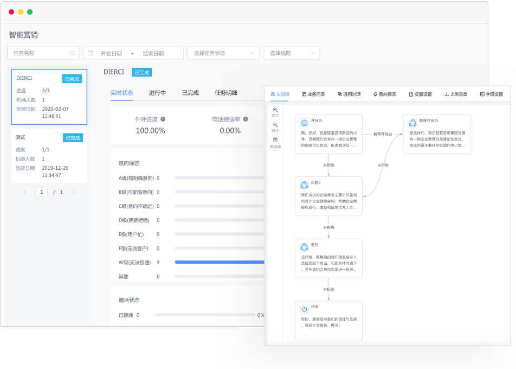
Task: Click the C级(意向不确定) label
Action: click(136, 206)
